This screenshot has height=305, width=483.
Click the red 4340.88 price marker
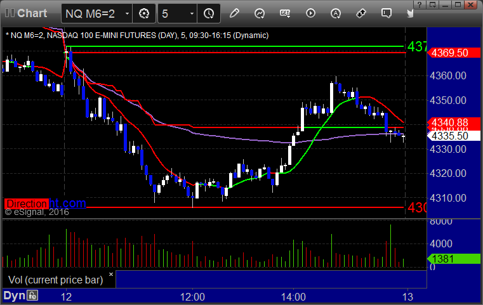pos(454,122)
